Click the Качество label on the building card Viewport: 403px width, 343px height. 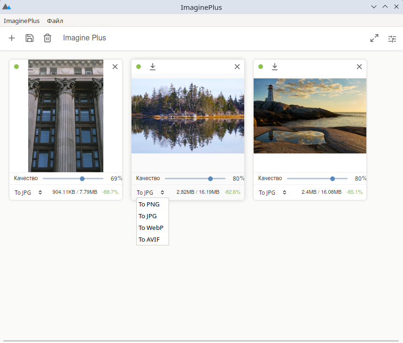[26, 178]
